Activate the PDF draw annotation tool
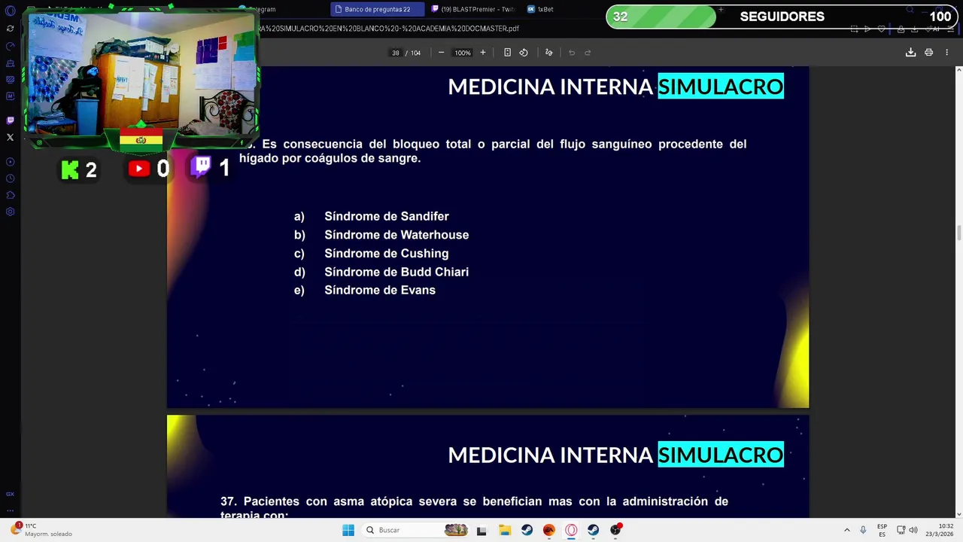Screen dimensions: 963x542 (548, 53)
